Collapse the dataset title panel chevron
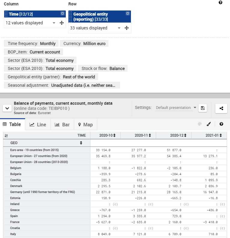Viewport: 230px width, 238px height. pyautogui.click(x=7, y=108)
